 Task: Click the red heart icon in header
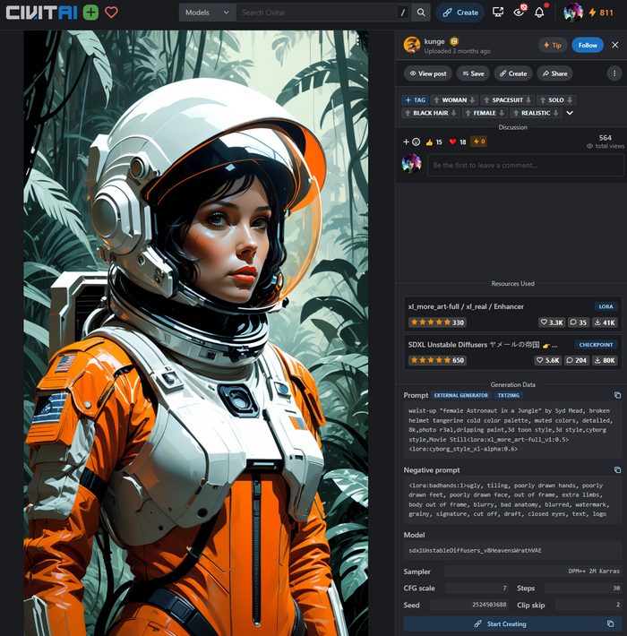click(112, 13)
